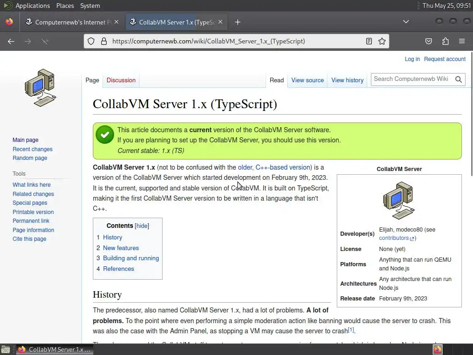The image size is (473, 355).
Task: Open the Applications menu
Action: [x=33, y=6]
